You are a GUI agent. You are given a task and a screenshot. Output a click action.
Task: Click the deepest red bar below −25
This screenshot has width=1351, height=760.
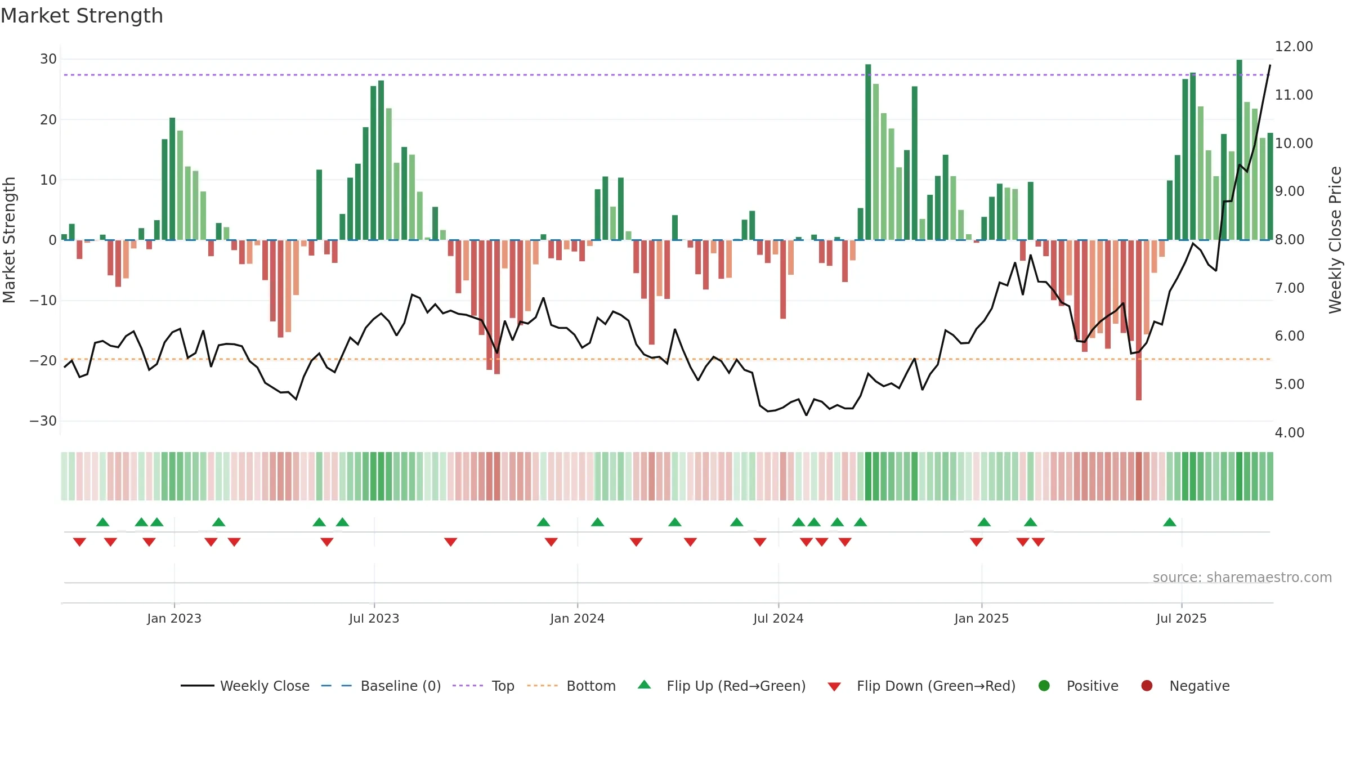(1139, 320)
